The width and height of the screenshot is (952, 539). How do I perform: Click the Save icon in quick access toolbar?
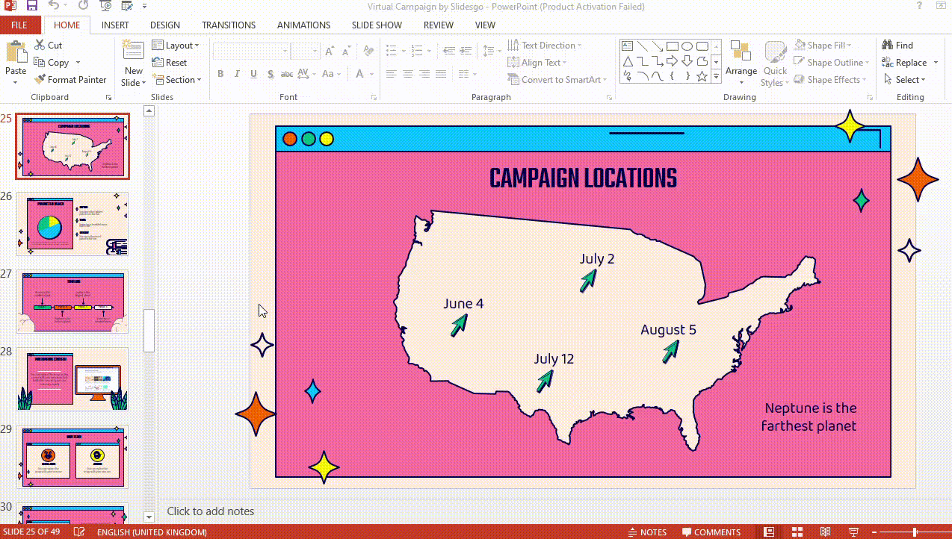click(x=31, y=7)
